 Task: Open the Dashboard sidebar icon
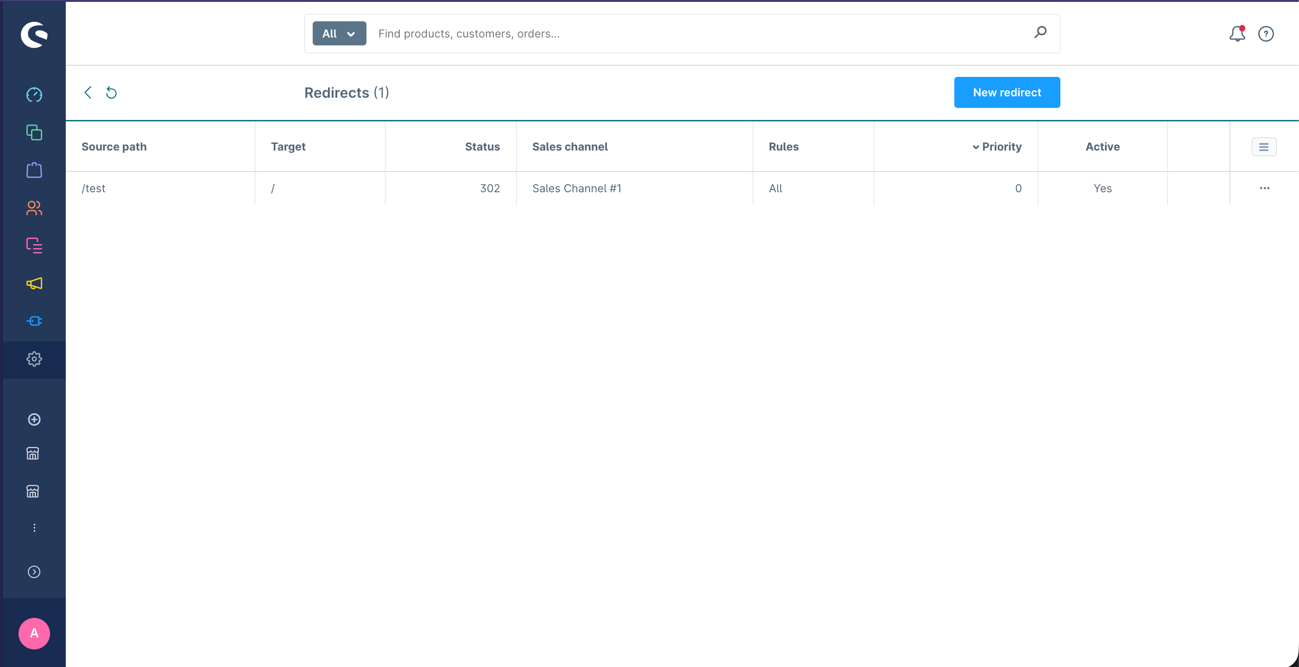(34, 95)
